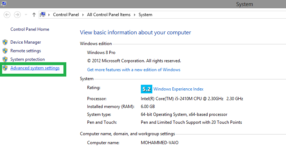
Task: Click the computer icon in address bar
Action: [43, 15]
